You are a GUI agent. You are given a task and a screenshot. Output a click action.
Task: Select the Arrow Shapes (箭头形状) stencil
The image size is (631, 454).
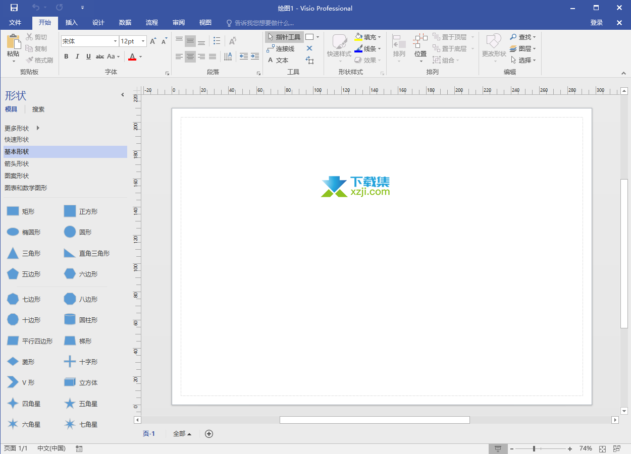pyautogui.click(x=17, y=164)
